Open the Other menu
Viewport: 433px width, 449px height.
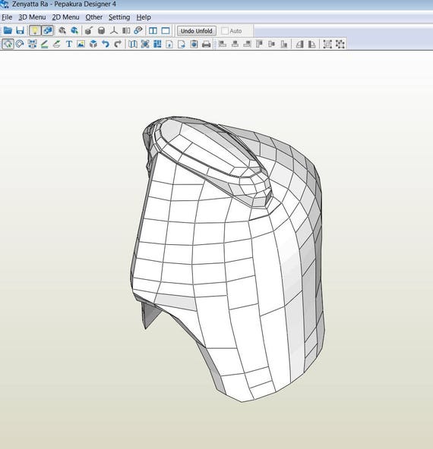tap(93, 17)
